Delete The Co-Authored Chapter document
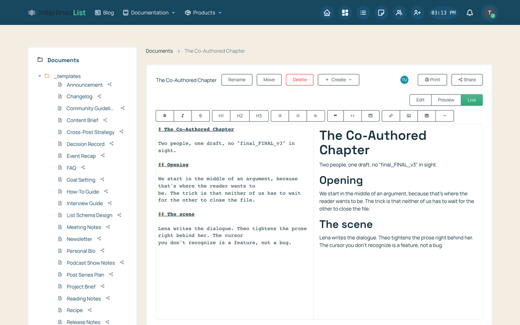 299,80
